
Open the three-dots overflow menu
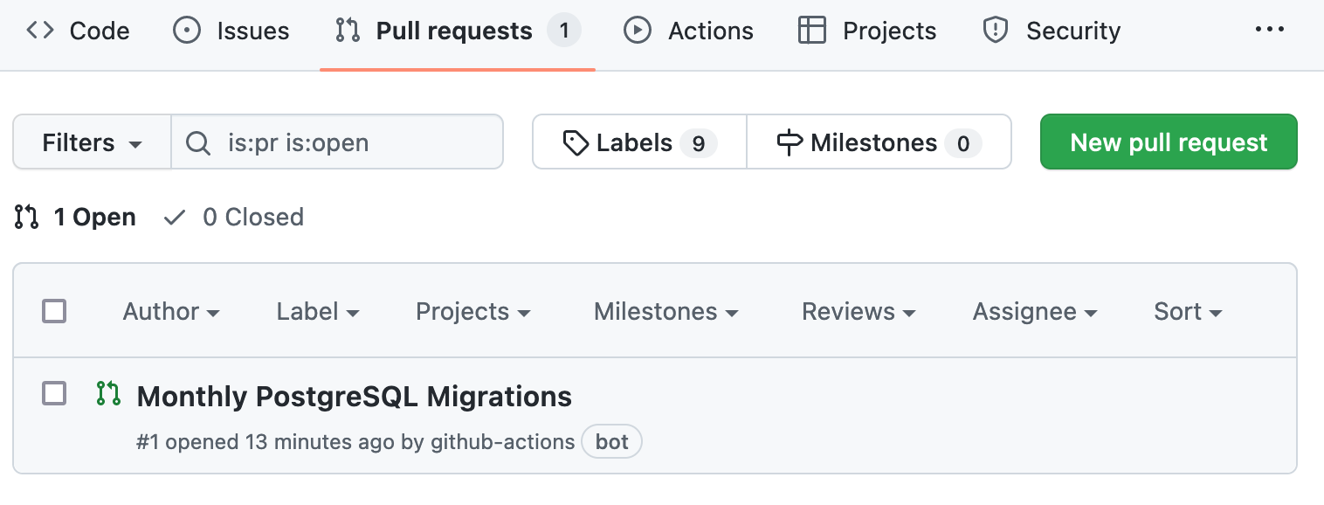point(1269,30)
